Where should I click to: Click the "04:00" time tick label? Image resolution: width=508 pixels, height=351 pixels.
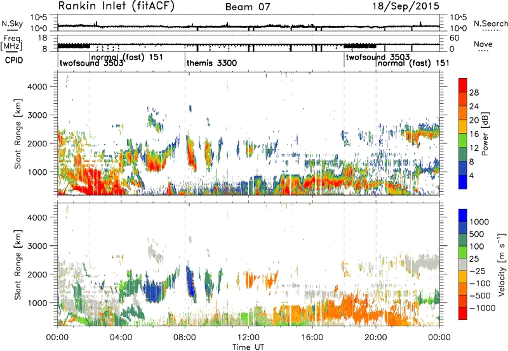point(121,338)
